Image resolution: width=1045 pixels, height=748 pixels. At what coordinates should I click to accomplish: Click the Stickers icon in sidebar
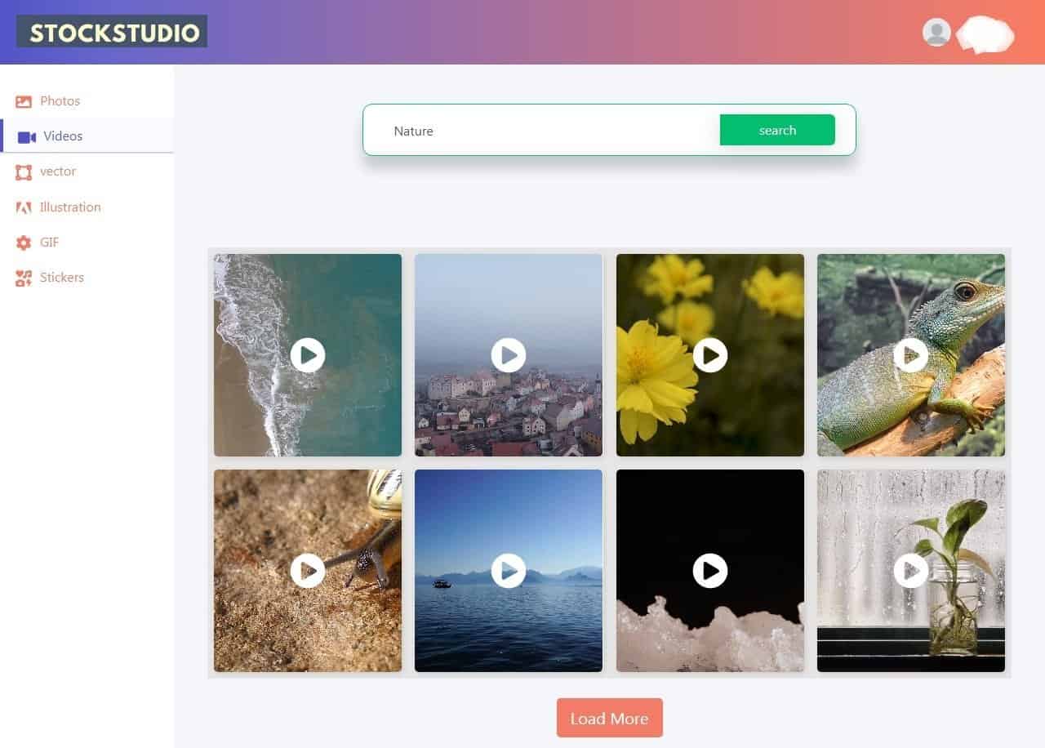click(x=24, y=278)
